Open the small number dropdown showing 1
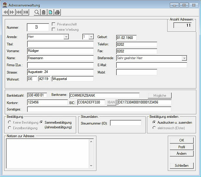This screenshot has width=201, height=177. tap(91, 37)
